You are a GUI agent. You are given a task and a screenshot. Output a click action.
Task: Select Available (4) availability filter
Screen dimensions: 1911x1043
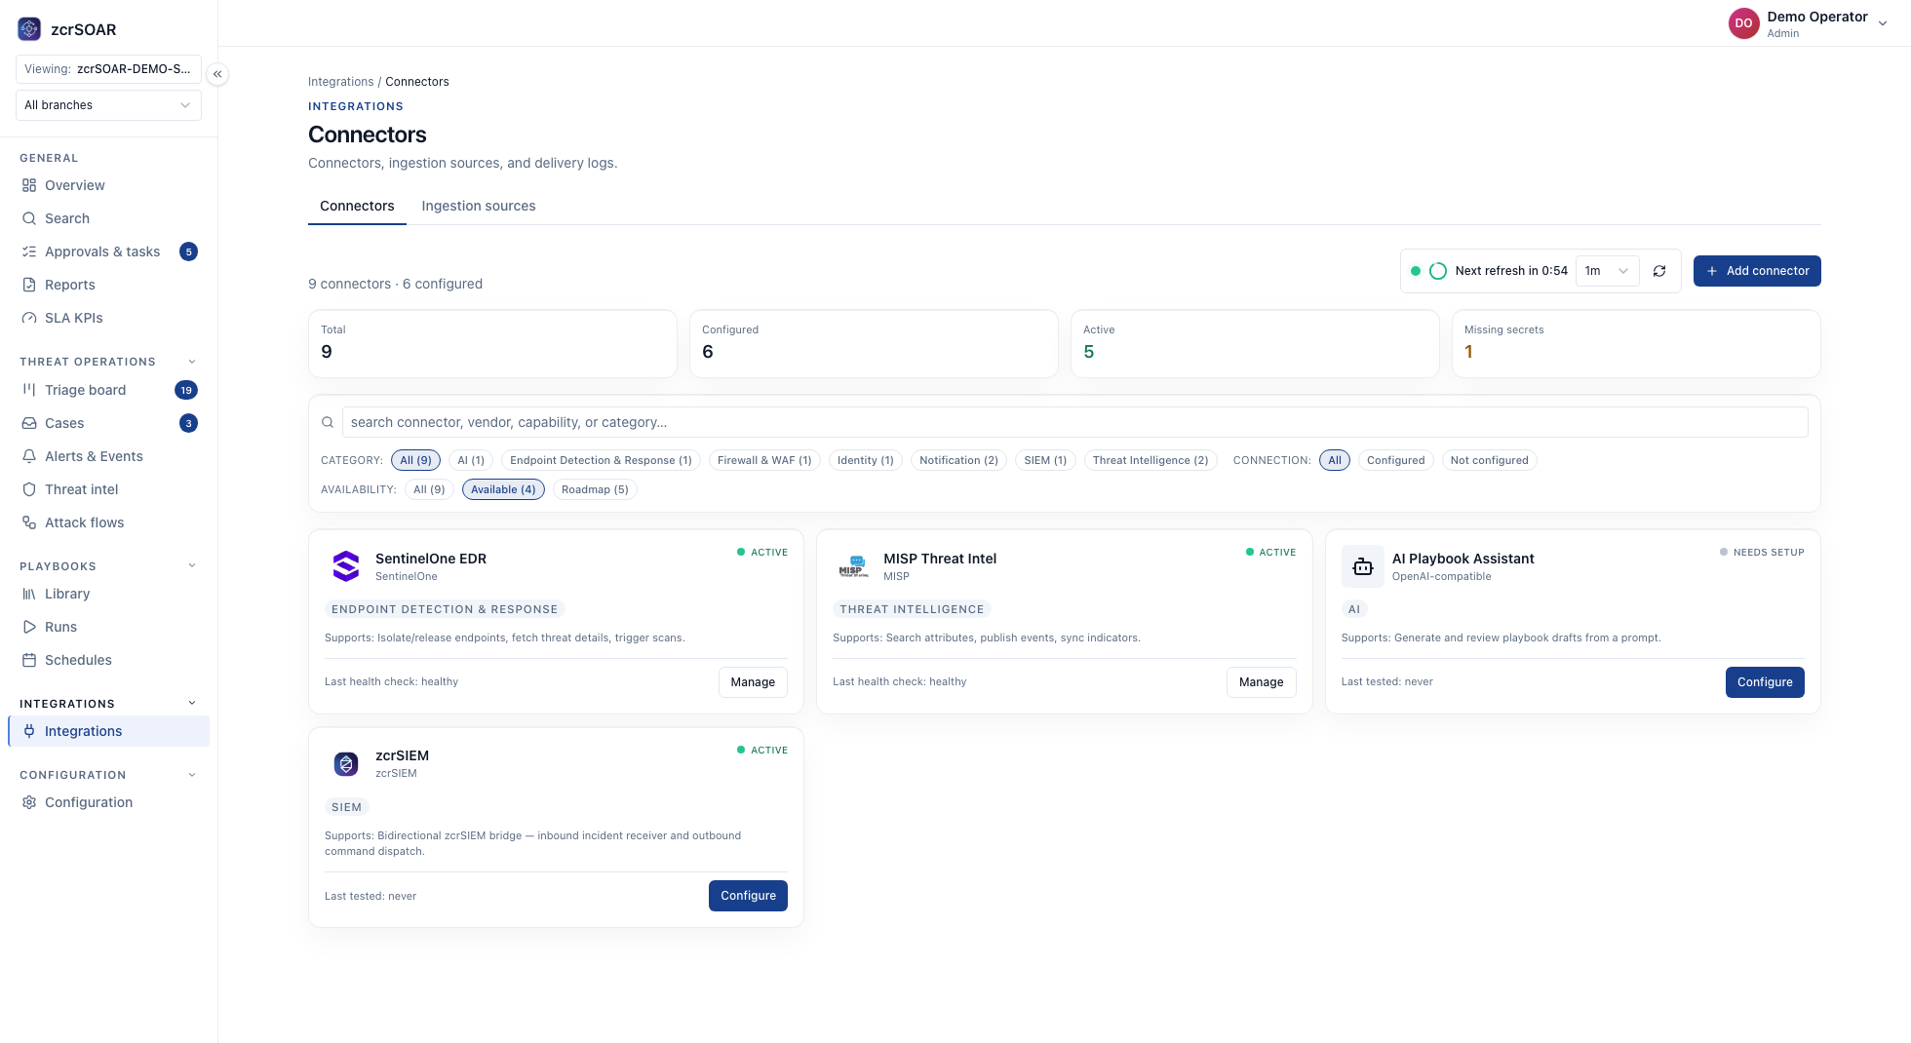pyautogui.click(x=503, y=489)
